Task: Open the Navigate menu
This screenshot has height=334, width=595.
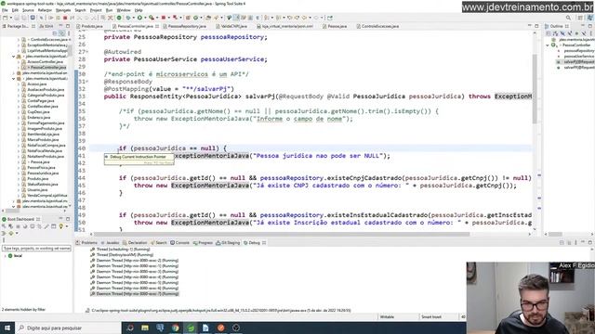Action: [63, 10]
